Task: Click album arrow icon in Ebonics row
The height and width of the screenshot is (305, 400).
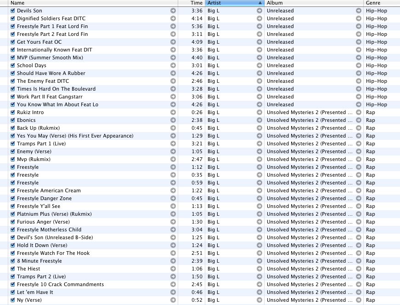Action: [x=359, y=120]
